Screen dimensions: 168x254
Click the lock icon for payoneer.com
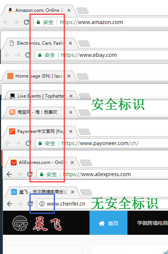click(x=40, y=143)
